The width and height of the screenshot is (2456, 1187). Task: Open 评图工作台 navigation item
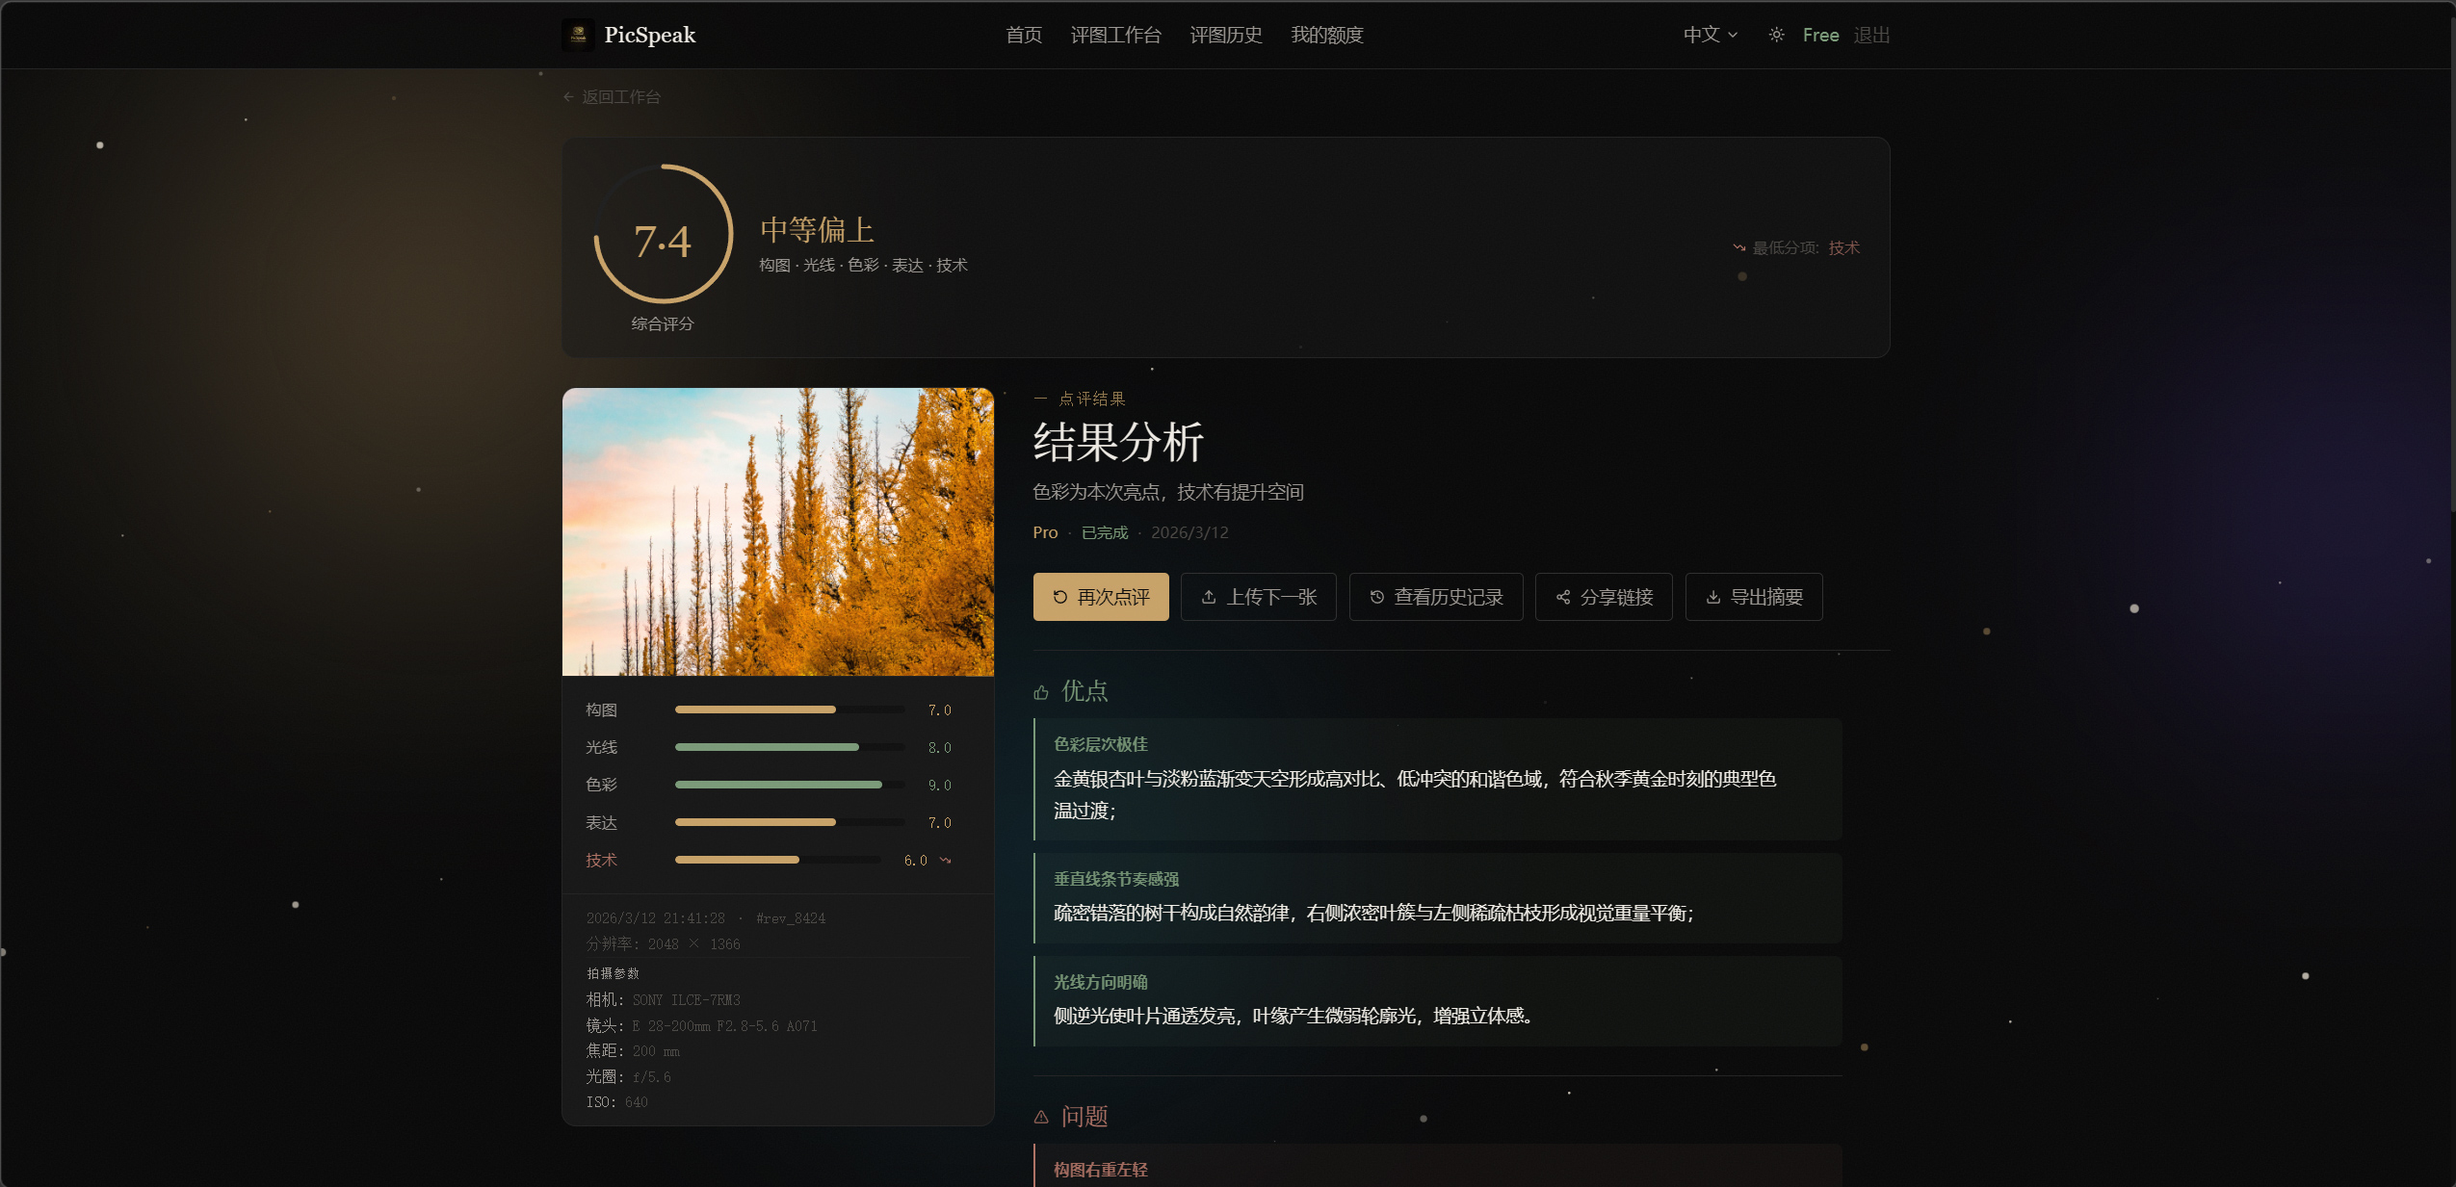click(1115, 35)
